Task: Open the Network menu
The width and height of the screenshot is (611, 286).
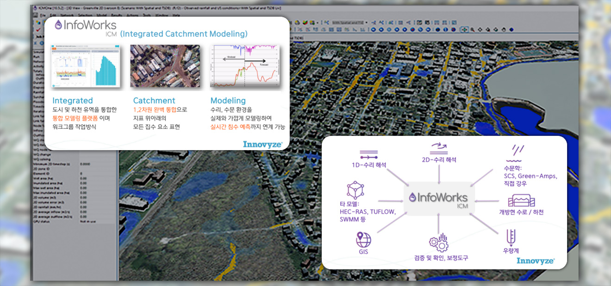Action: point(68,15)
